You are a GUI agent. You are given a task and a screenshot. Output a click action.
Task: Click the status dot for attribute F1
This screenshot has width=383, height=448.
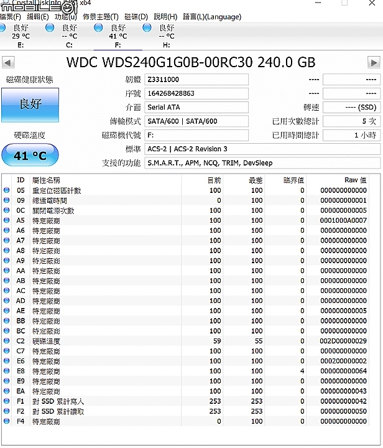point(7,401)
